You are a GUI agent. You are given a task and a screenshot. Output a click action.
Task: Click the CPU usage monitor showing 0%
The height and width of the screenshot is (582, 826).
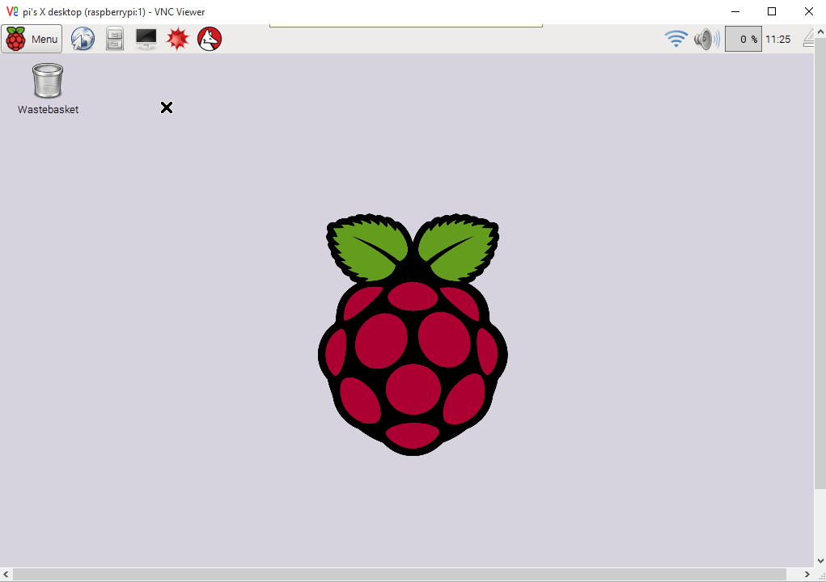pyautogui.click(x=743, y=38)
